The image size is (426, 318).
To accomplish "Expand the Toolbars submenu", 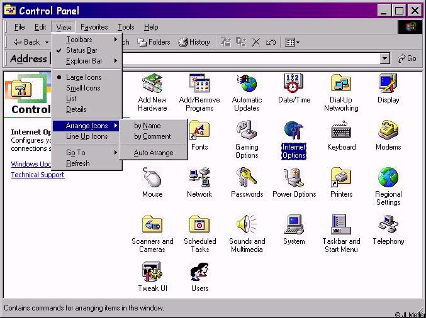I will pyautogui.click(x=87, y=40).
